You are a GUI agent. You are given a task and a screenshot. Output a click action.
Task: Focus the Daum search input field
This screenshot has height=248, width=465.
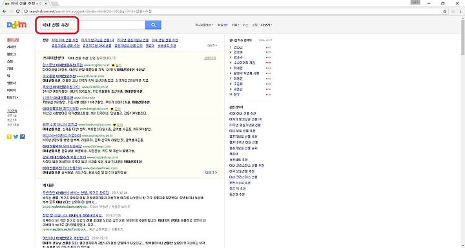pyautogui.click(x=93, y=25)
